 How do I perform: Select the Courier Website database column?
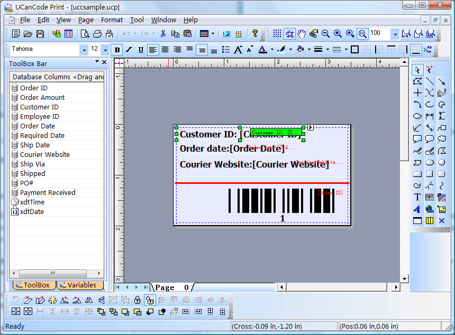click(45, 155)
